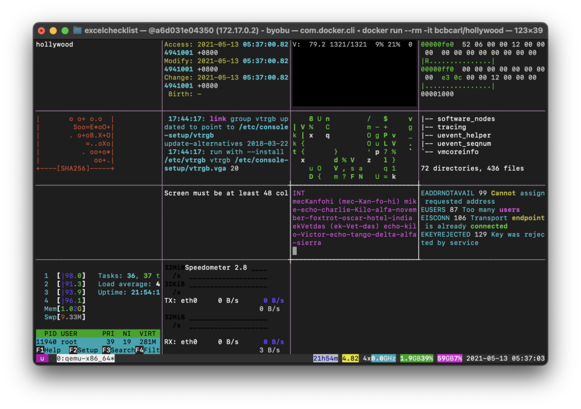Image resolution: width=581 pixels, height=409 pixels.
Task: Click the hex offset 00000ff0
Action: 437,69
